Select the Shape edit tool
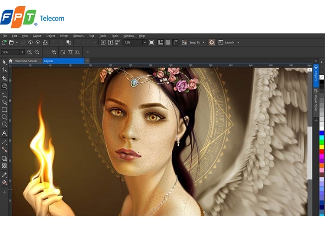The image size is (325, 232). (x=4, y=70)
